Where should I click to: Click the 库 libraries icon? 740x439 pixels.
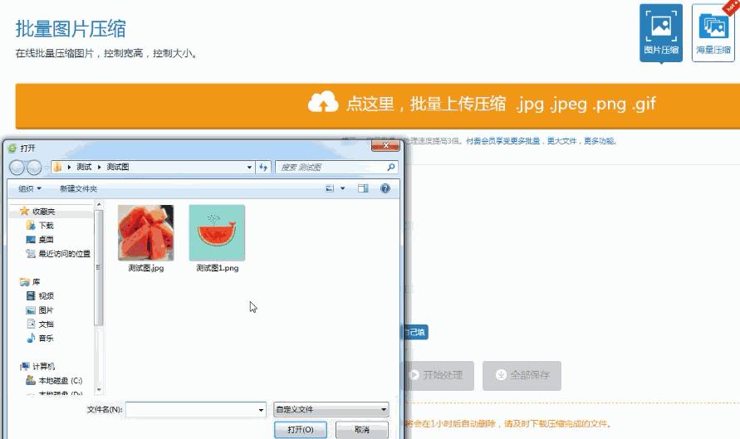click(x=25, y=282)
